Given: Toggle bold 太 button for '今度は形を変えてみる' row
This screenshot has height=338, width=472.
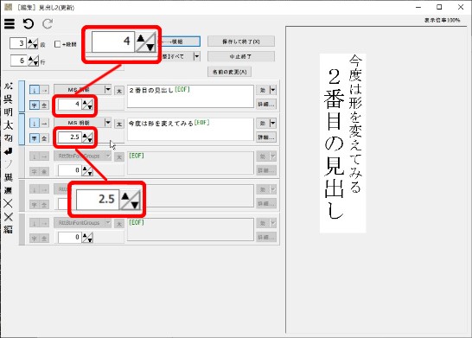Looking at the screenshot, I should tap(119, 124).
